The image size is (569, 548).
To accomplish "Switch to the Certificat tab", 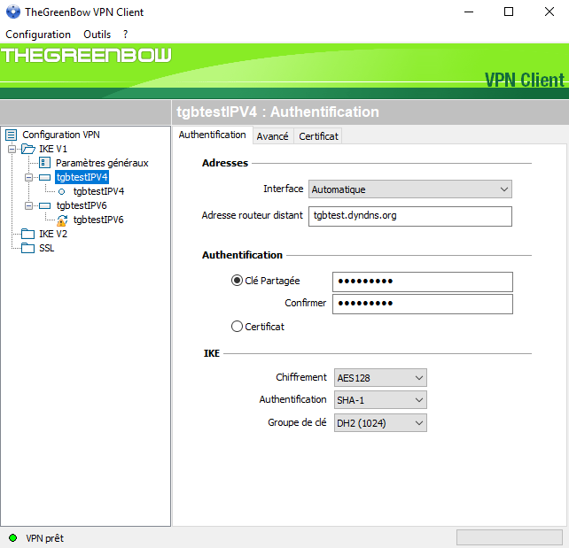I will pos(318,136).
